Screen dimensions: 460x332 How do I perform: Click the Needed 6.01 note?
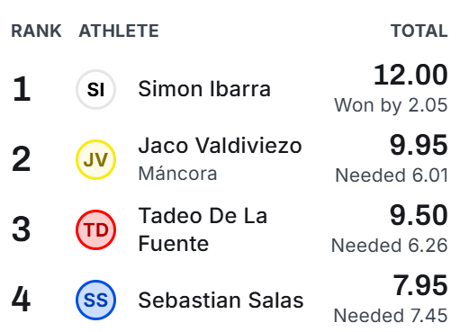(392, 175)
